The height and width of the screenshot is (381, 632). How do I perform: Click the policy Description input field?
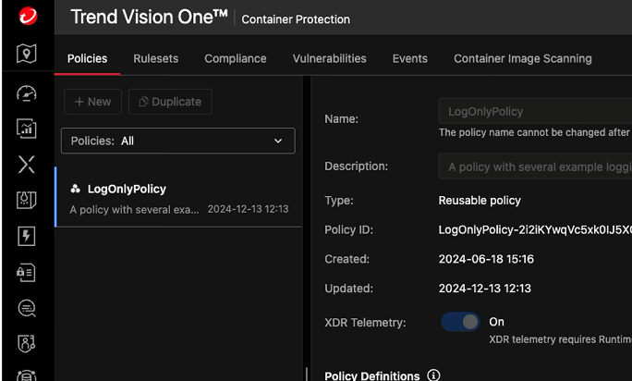point(534,166)
